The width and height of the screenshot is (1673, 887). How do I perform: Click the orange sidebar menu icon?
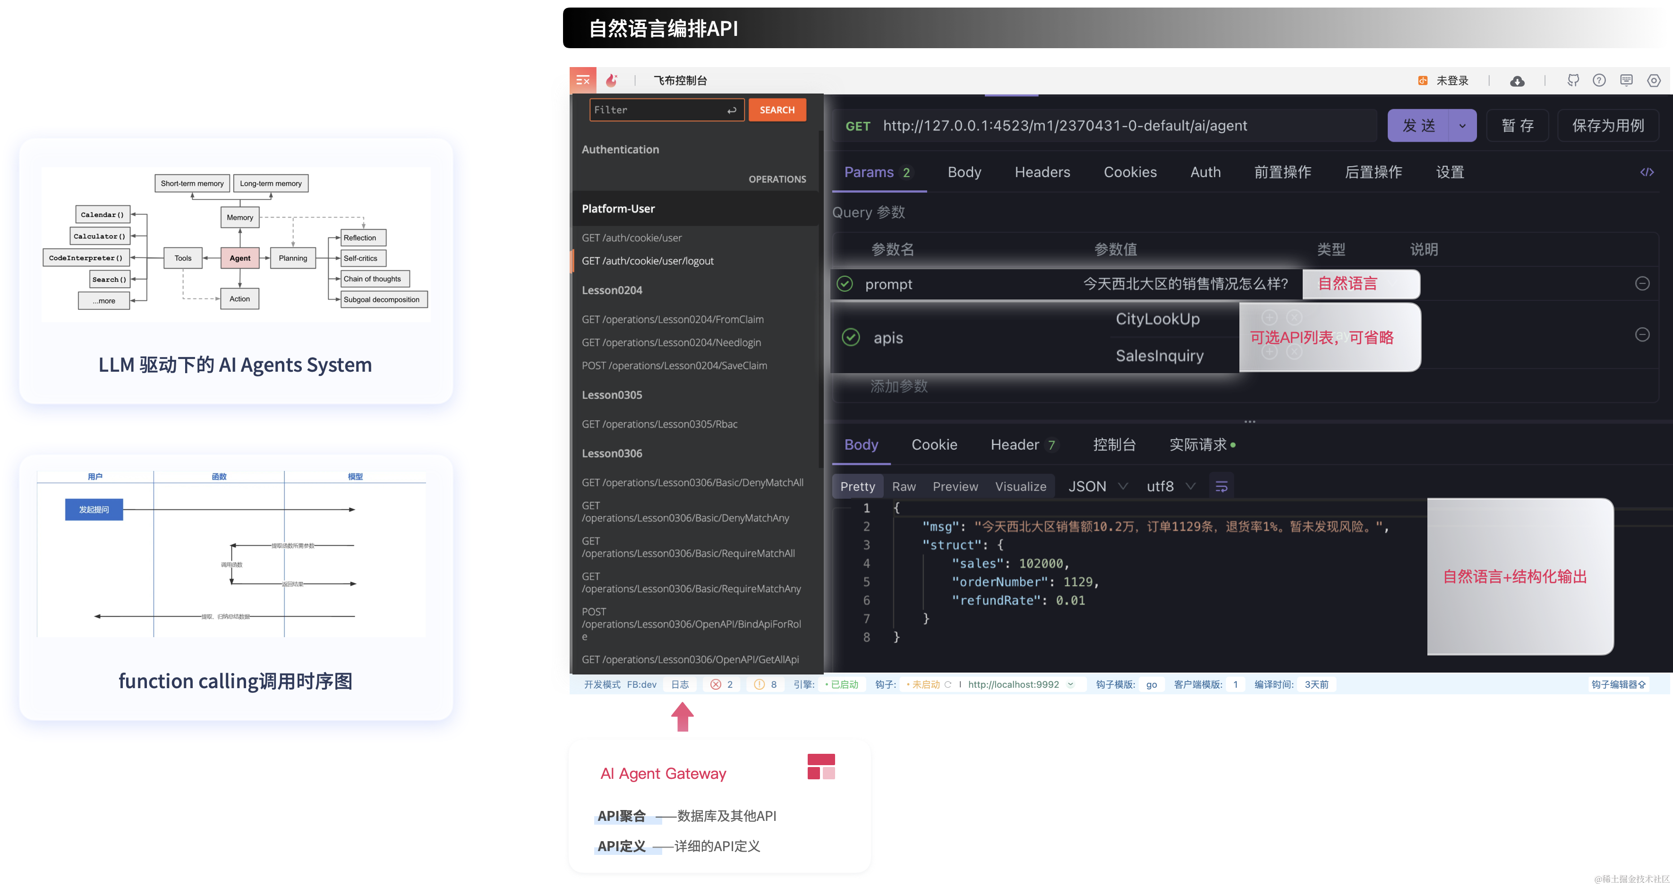(583, 79)
